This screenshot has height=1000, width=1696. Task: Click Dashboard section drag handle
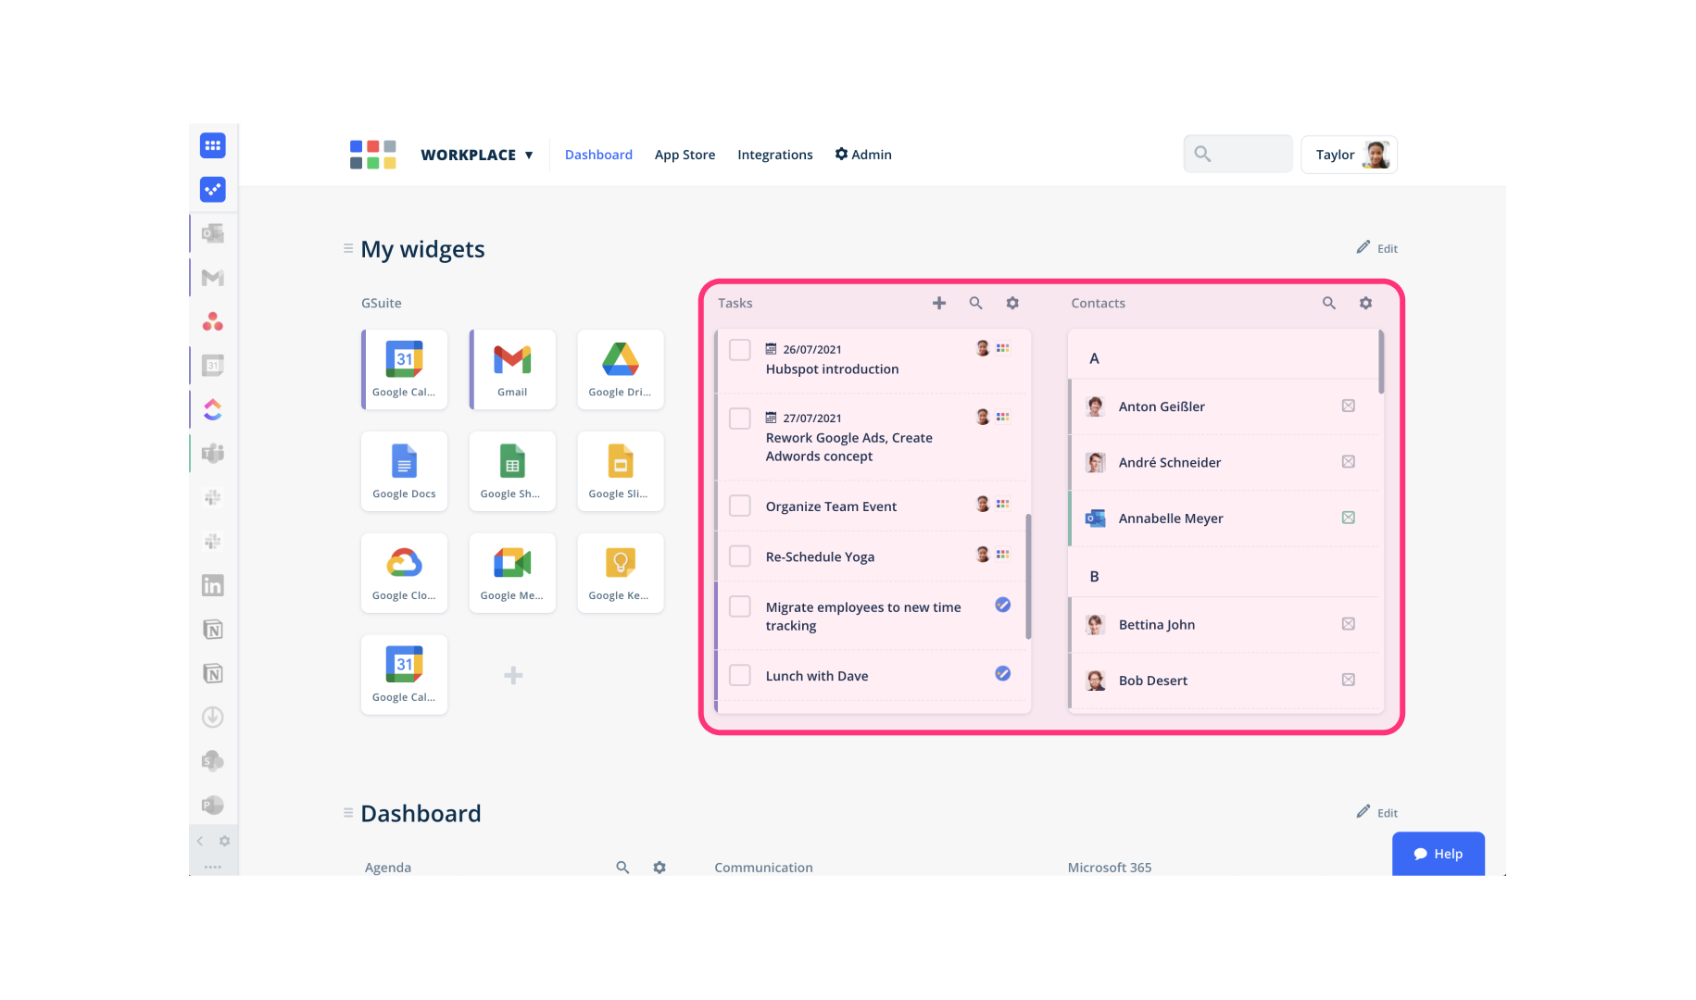[348, 813]
